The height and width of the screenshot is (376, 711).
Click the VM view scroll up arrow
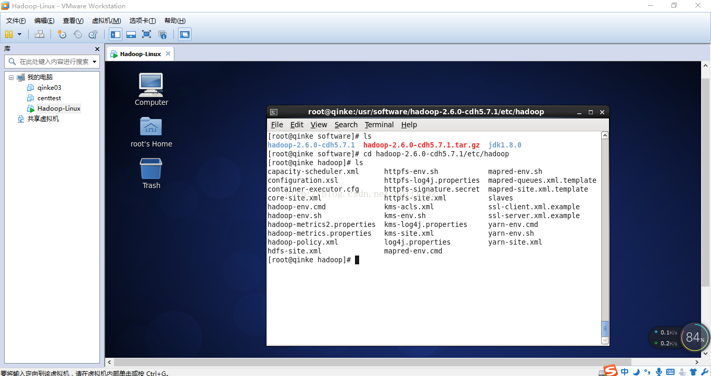click(x=706, y=65)
